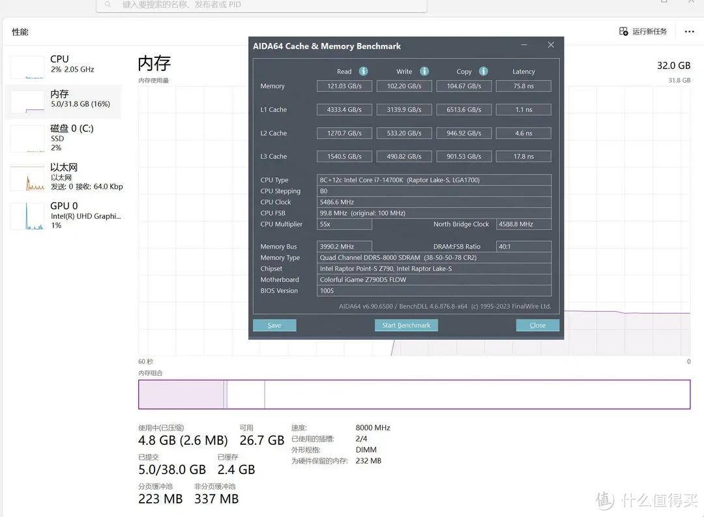Viewport: 704px width, 517px height.
Task: Click the Memory Latency value 75.8 ns
Action: (523, 86)
